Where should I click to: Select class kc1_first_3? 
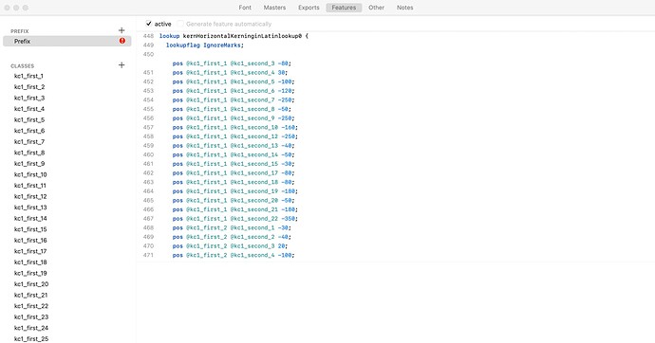tap(29, 98)
